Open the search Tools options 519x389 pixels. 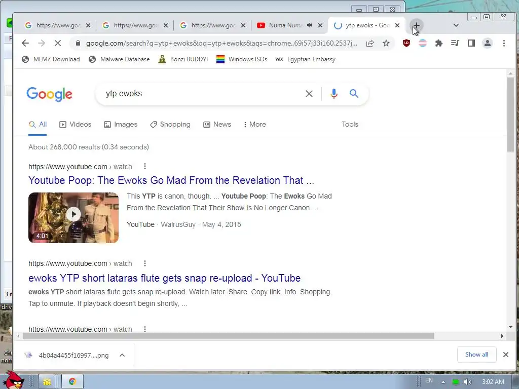click(x=350, y=125)
